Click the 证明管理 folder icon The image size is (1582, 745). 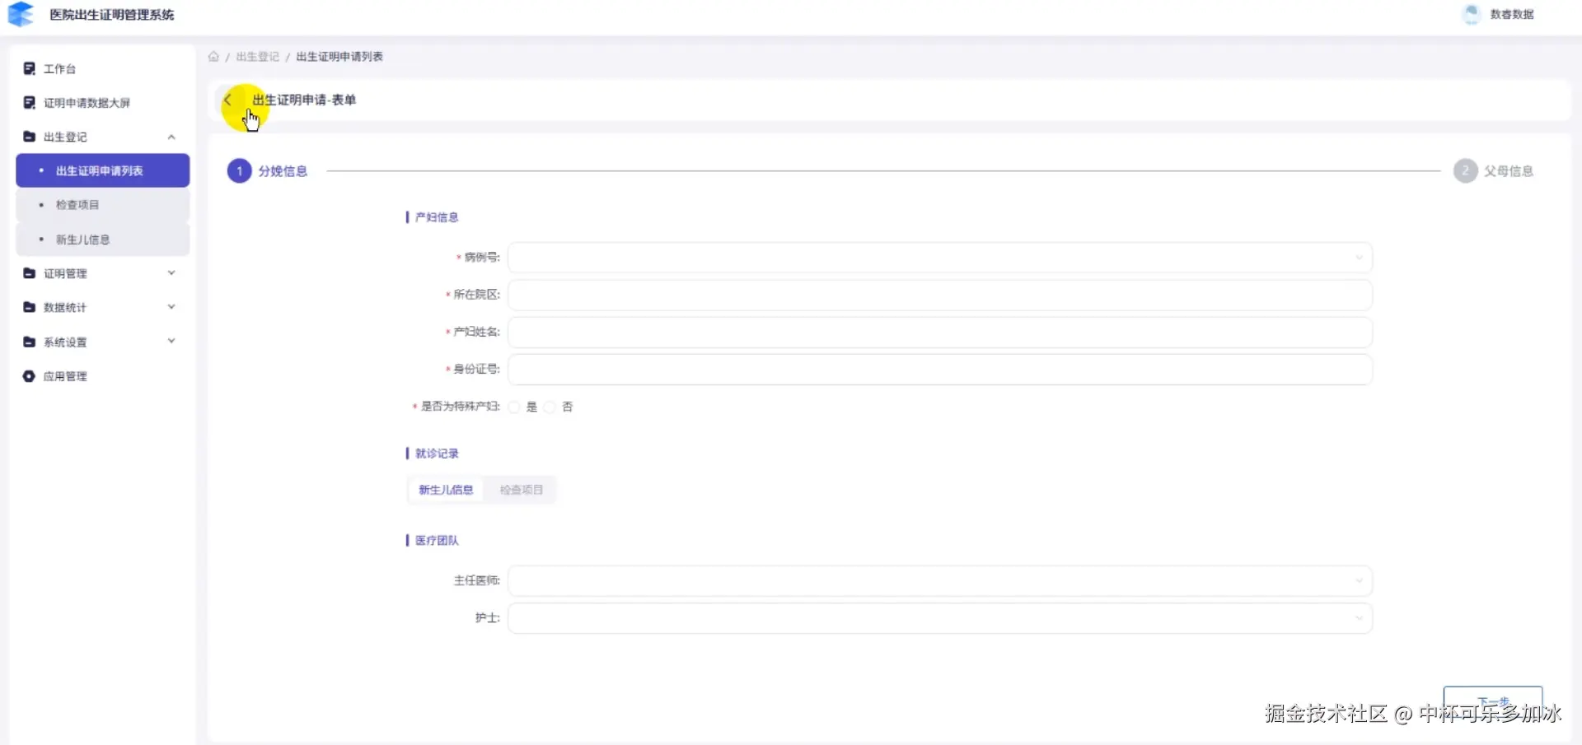[30, 273]
